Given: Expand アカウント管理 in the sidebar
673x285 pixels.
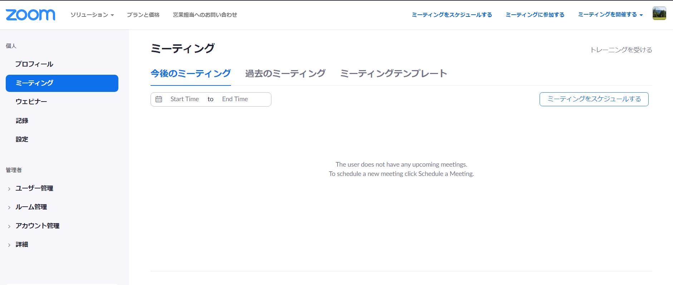Looking at the screenshot, I should 37,226.
